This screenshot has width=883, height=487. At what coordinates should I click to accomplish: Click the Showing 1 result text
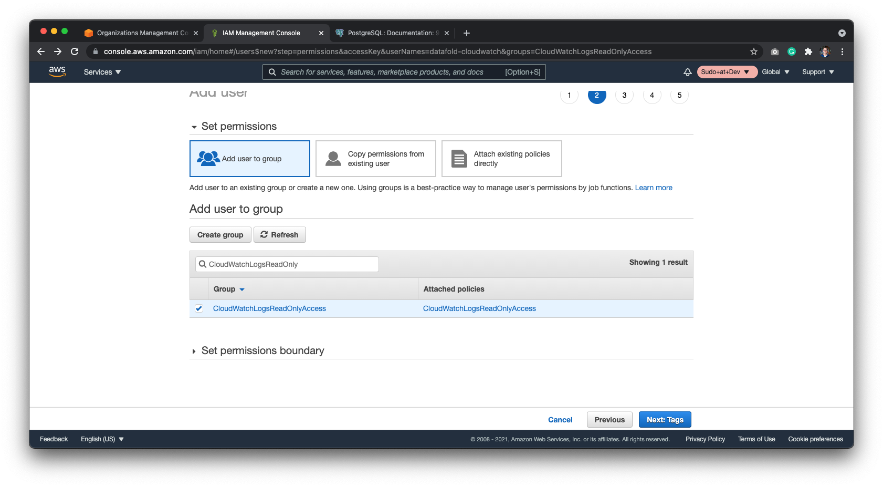pyautogui.click(x=658, y=262)
